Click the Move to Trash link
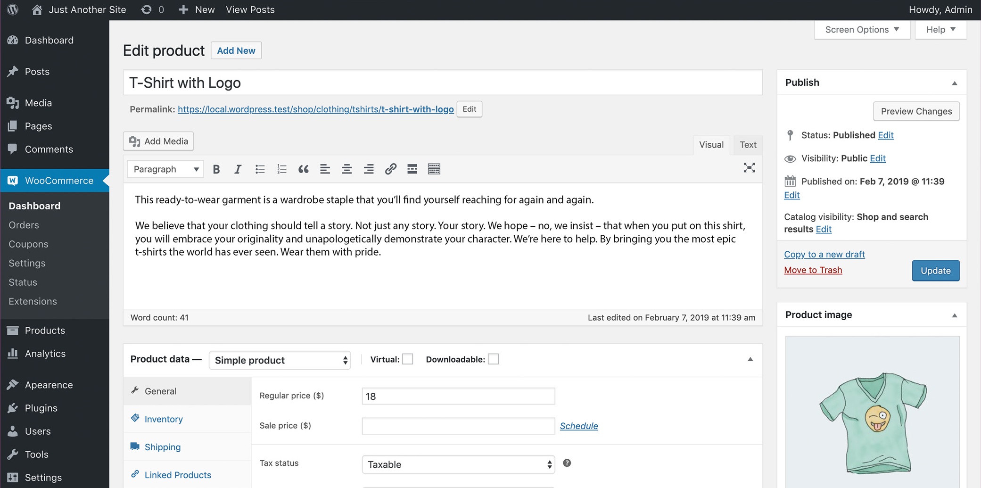 click(x=813, y=270)
